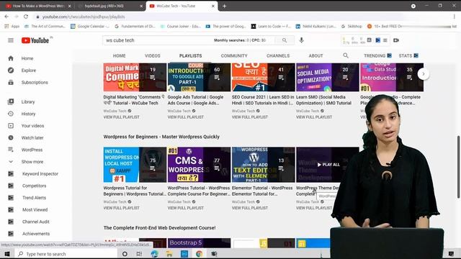Select the PLAYLISTS channel tab
Image resolution: width=461 pixels, height=259 pixels.
[x=190, y=56]
